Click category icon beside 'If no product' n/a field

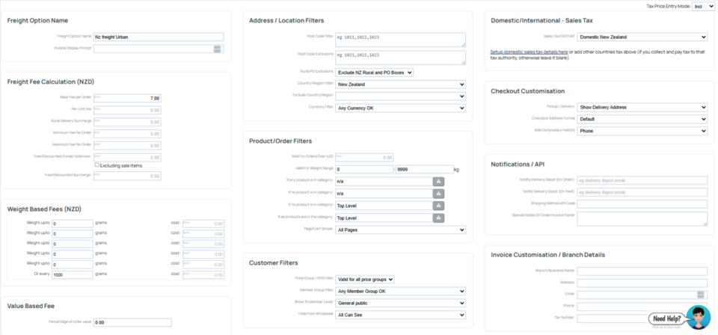pos(439,194)
